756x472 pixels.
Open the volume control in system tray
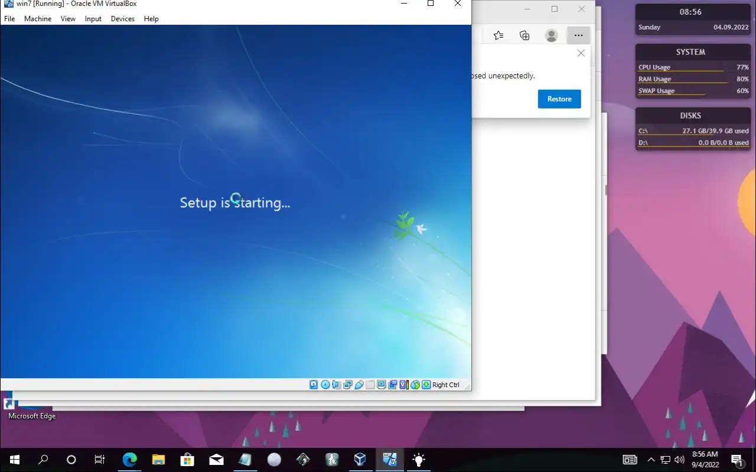click(679, 460)
